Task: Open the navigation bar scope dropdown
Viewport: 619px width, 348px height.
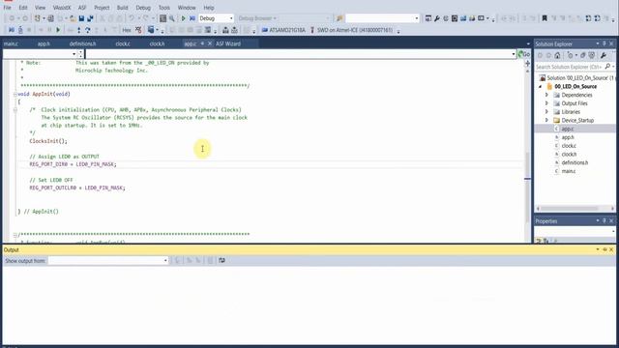Action: coord(74,54)
